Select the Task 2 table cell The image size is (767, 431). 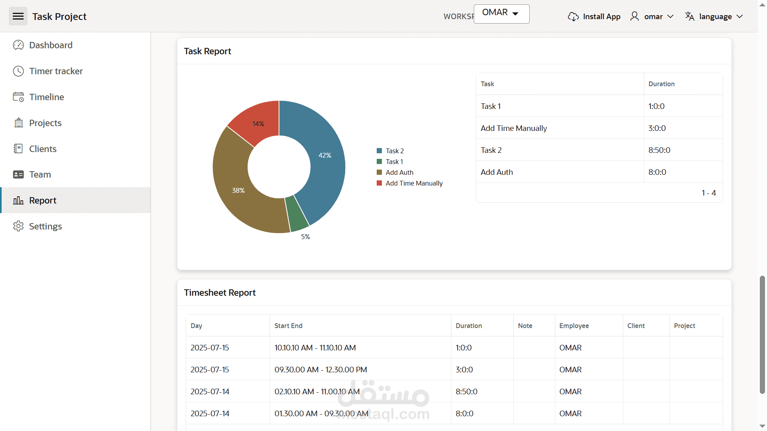(560, 150)
